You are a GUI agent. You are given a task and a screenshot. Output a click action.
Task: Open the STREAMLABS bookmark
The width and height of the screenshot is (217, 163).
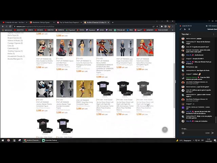pos(119,30)
